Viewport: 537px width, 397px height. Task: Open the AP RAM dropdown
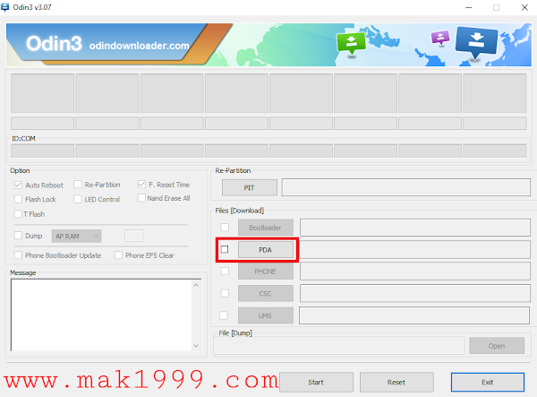click(x=76, y=237)
